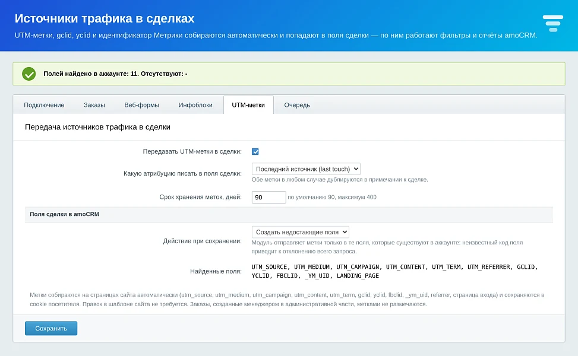
Task: Open the Заказы tab
Action: coord(94,105)
